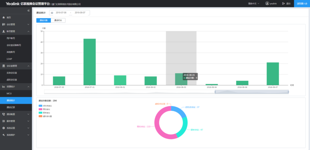The height and width of the screenshot is (150, 310).
Task: Click the 系统维护 wrench icon in sidebar
Action: pos(4,135)
